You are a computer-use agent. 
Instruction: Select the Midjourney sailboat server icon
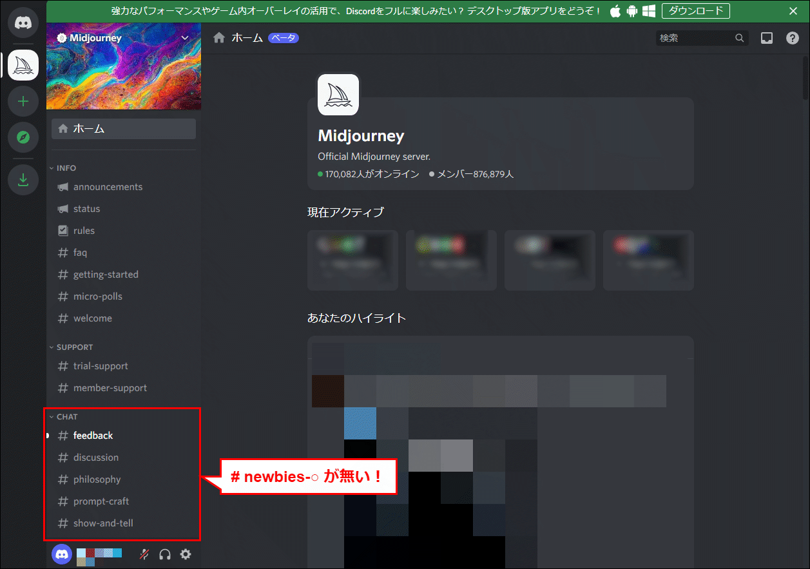coord(23,65)
